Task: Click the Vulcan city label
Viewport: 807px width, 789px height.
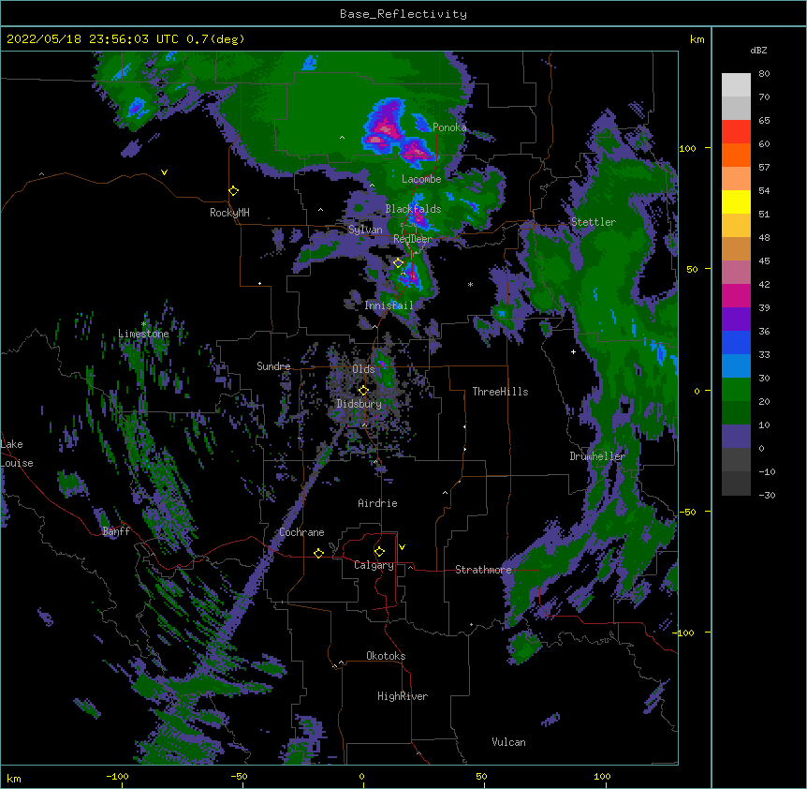Action: click(x=508, y=742)
